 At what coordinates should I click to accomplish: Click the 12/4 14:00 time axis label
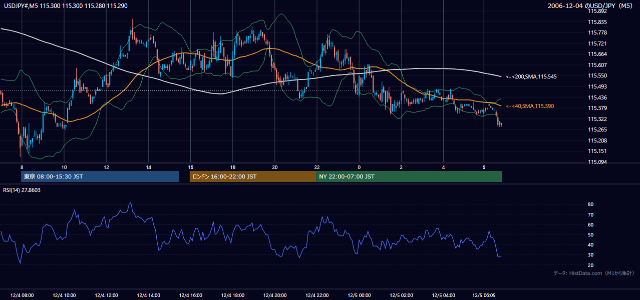(x=148, y=295)
